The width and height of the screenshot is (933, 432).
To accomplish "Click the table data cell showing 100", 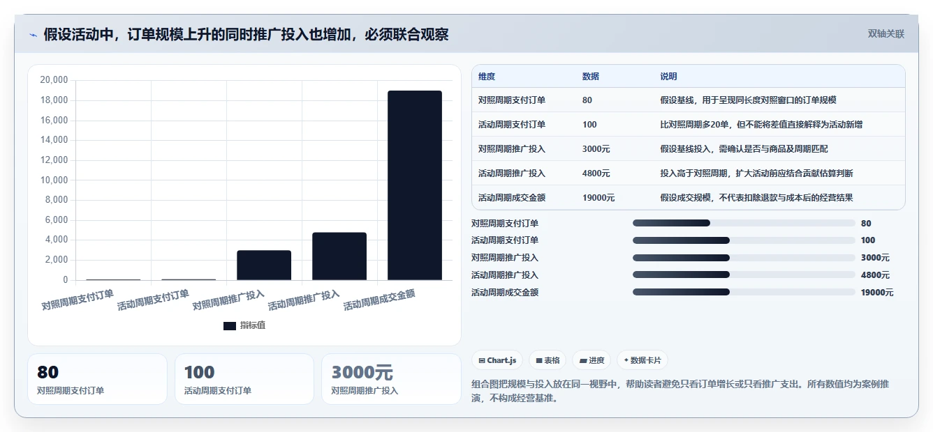I will point(589,125).
